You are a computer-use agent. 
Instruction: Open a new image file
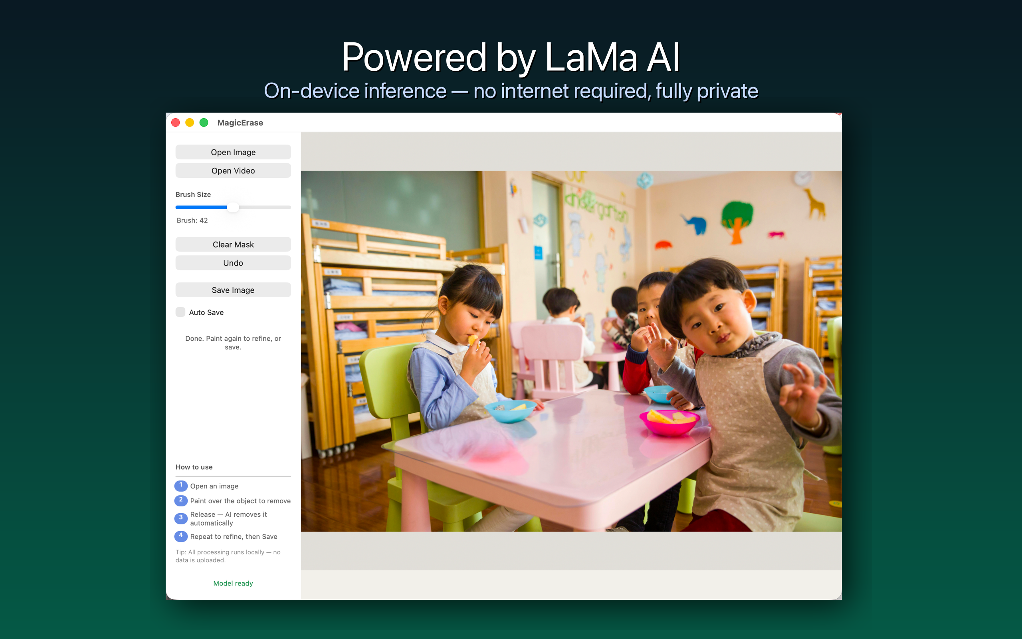tap(233, 152)
